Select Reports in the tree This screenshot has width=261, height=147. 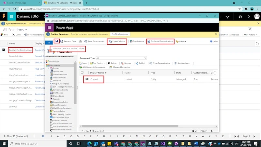[54, 99]
